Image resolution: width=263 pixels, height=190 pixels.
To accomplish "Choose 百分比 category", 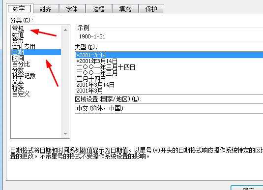I will (36, 64).
